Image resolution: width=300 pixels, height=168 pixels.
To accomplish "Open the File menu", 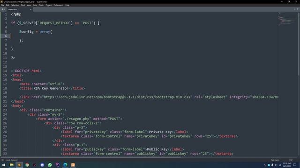I will (x=2, y=5).
